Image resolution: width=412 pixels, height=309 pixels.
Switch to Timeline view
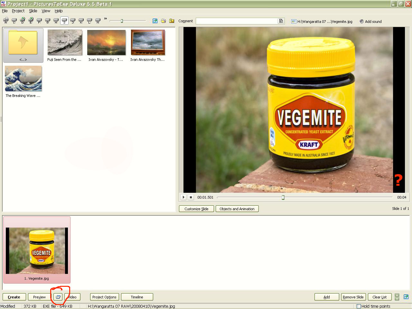[137, 297]
